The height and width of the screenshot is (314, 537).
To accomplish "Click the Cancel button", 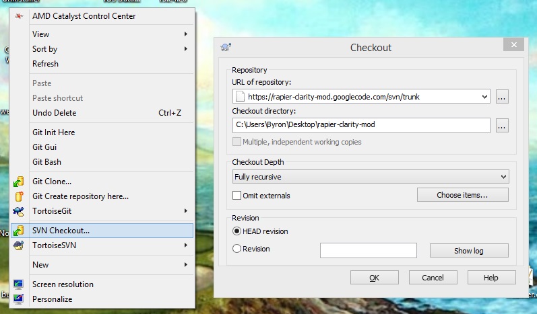I will [433, 278].
